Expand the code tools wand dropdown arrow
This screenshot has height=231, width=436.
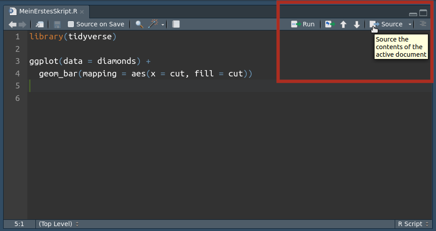(x=163, y=25)
